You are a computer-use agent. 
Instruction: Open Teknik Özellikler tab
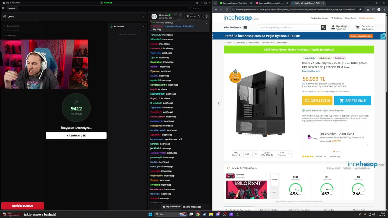coord(269,210)
